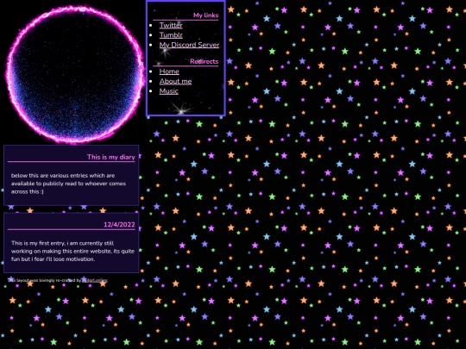Open the Twitter link
The image size is (466, 349).
(171, 25)
